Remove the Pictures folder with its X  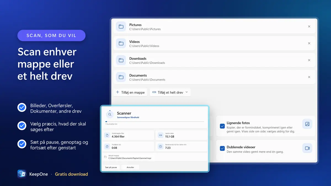(x=309, y=27)
